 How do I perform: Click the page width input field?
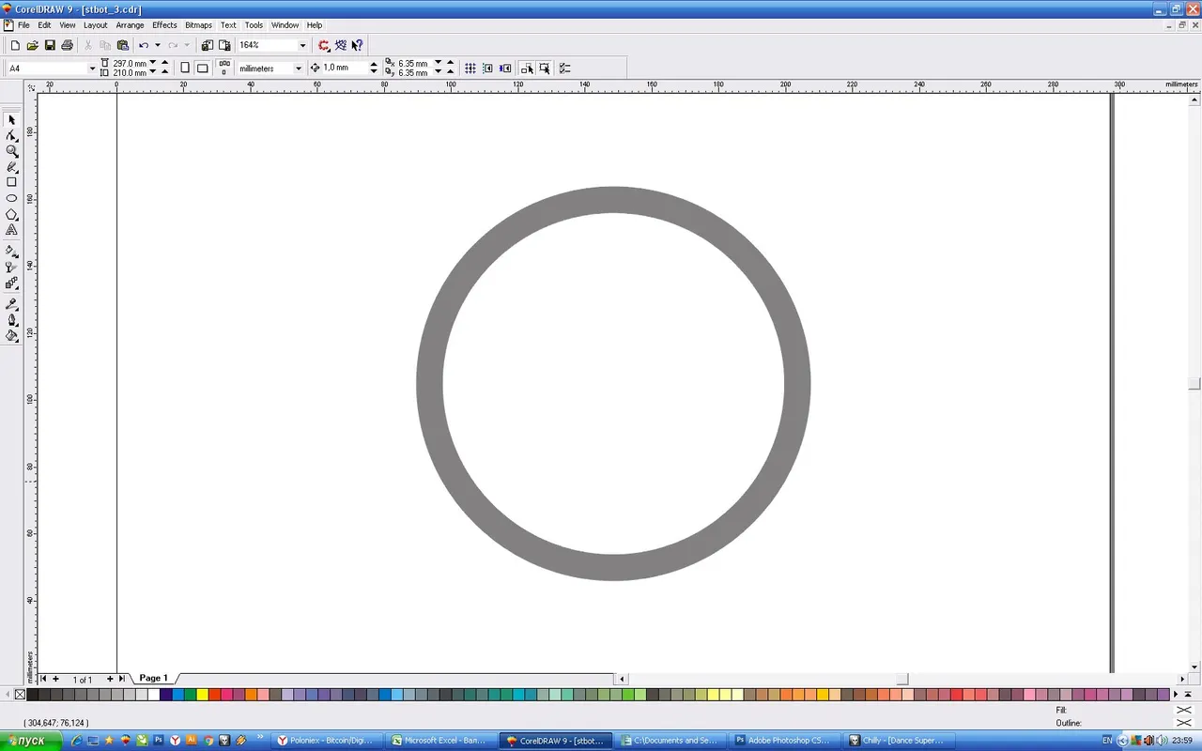(129, 64)
